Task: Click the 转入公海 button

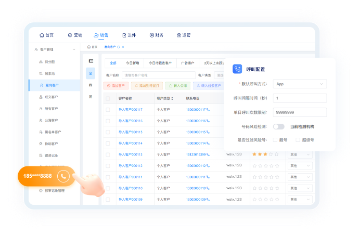Action: 178,86
